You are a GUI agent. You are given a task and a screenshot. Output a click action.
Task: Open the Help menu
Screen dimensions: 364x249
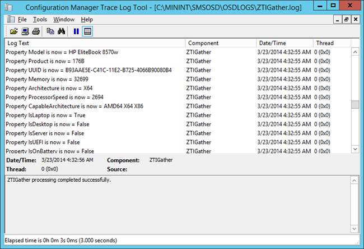pyautogui.click(x=87, y=20)
